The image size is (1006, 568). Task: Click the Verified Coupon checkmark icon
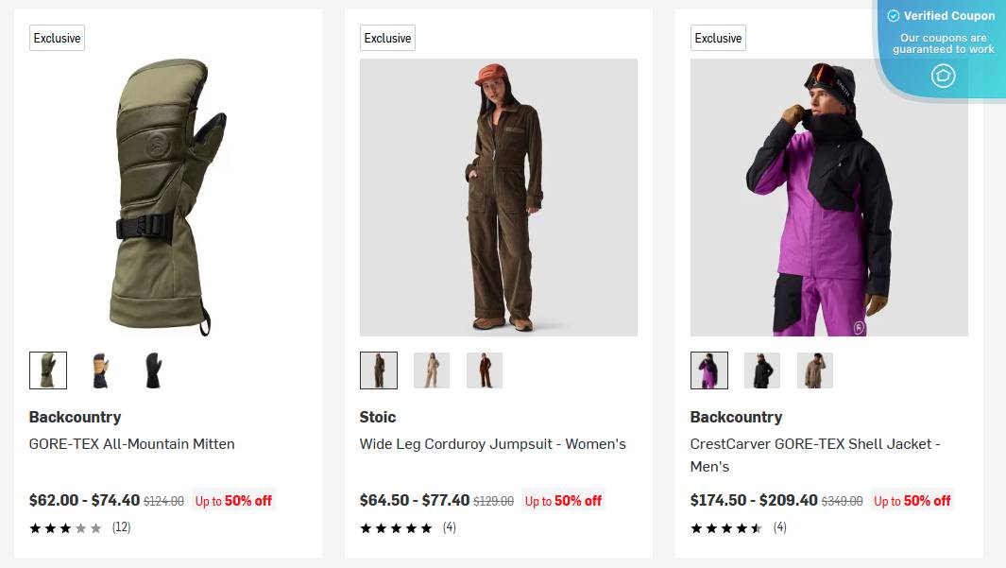[x=894, y=16]
